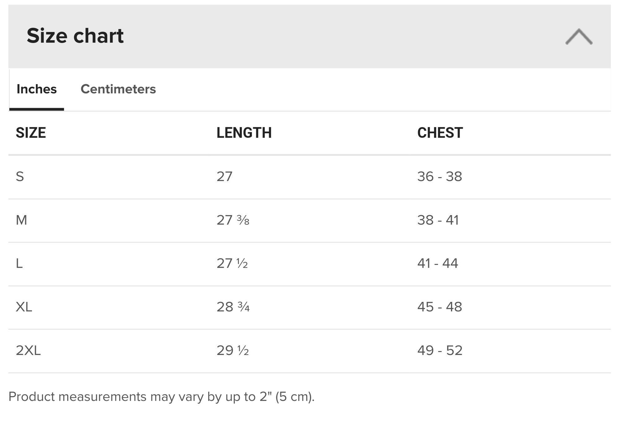
Task: Select the XL size row label
Action: pos(24,307)
